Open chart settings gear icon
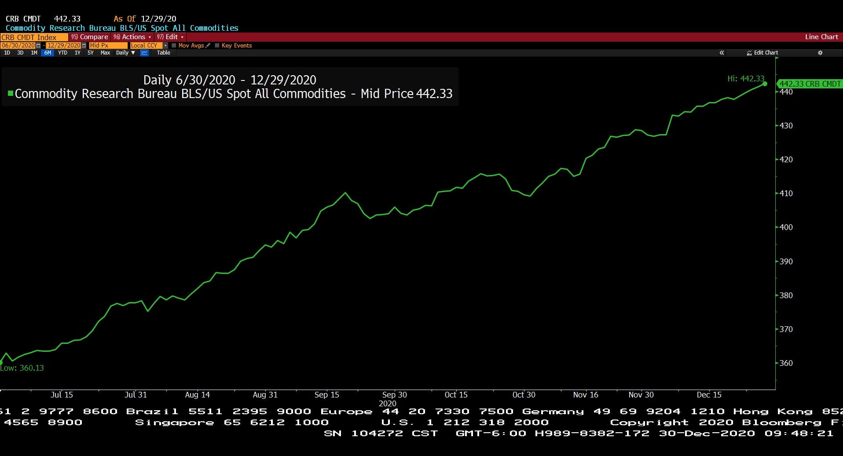The width and height of the screenshot is (843, 456). tap(820, 53)
